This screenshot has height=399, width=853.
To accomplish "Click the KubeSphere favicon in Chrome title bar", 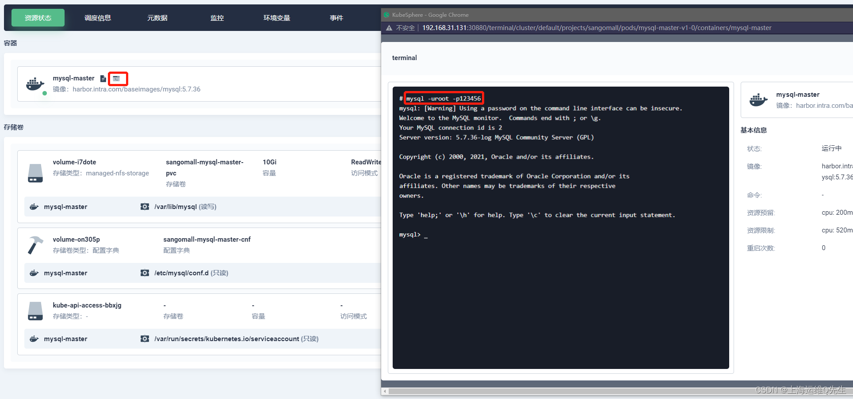I will (x=386, y=15).
